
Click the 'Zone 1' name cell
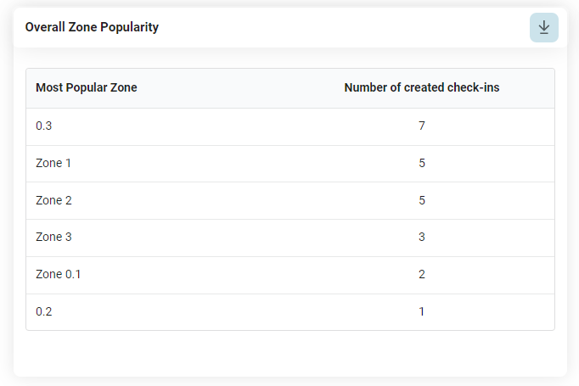tap(53, 163)
